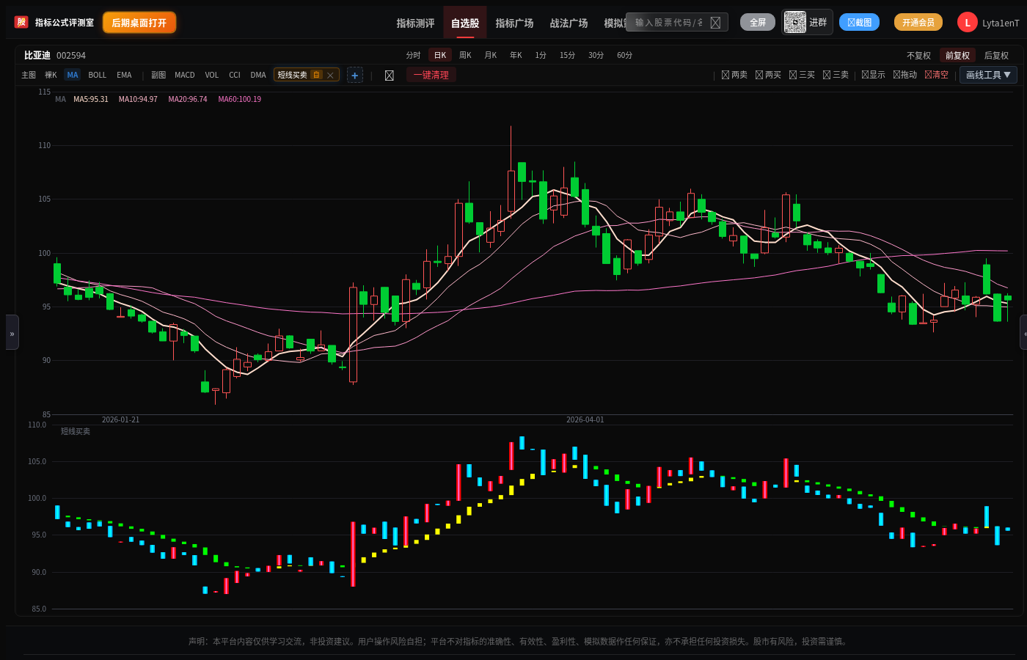Select the MA main chart indicator
This screenshot has height=660, width=1027.
(73, 75)
